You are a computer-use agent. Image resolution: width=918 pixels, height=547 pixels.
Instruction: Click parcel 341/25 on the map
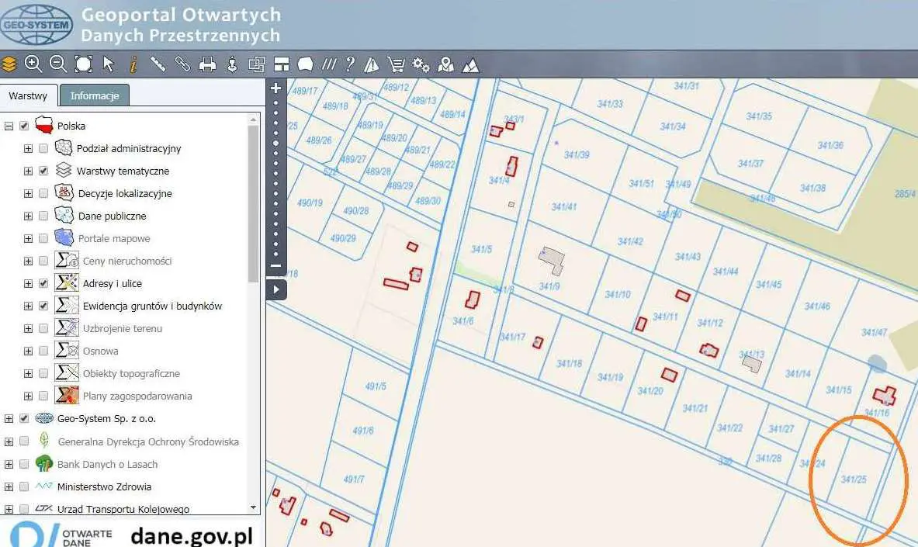tap(854, 481)
